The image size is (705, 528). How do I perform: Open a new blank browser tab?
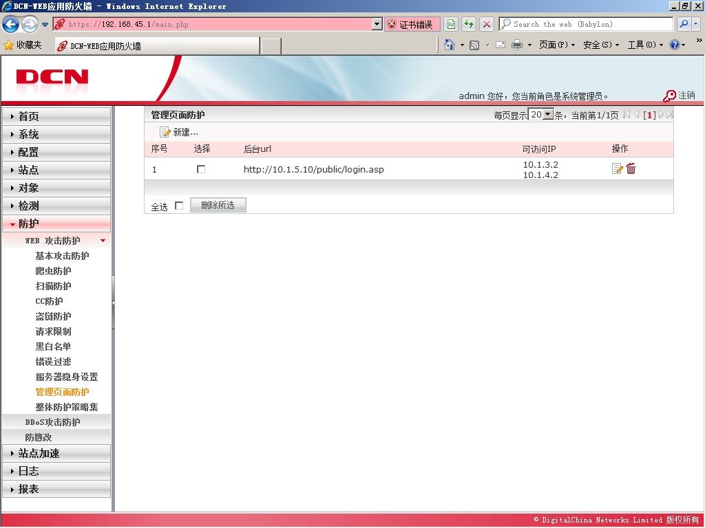[271, 46]
